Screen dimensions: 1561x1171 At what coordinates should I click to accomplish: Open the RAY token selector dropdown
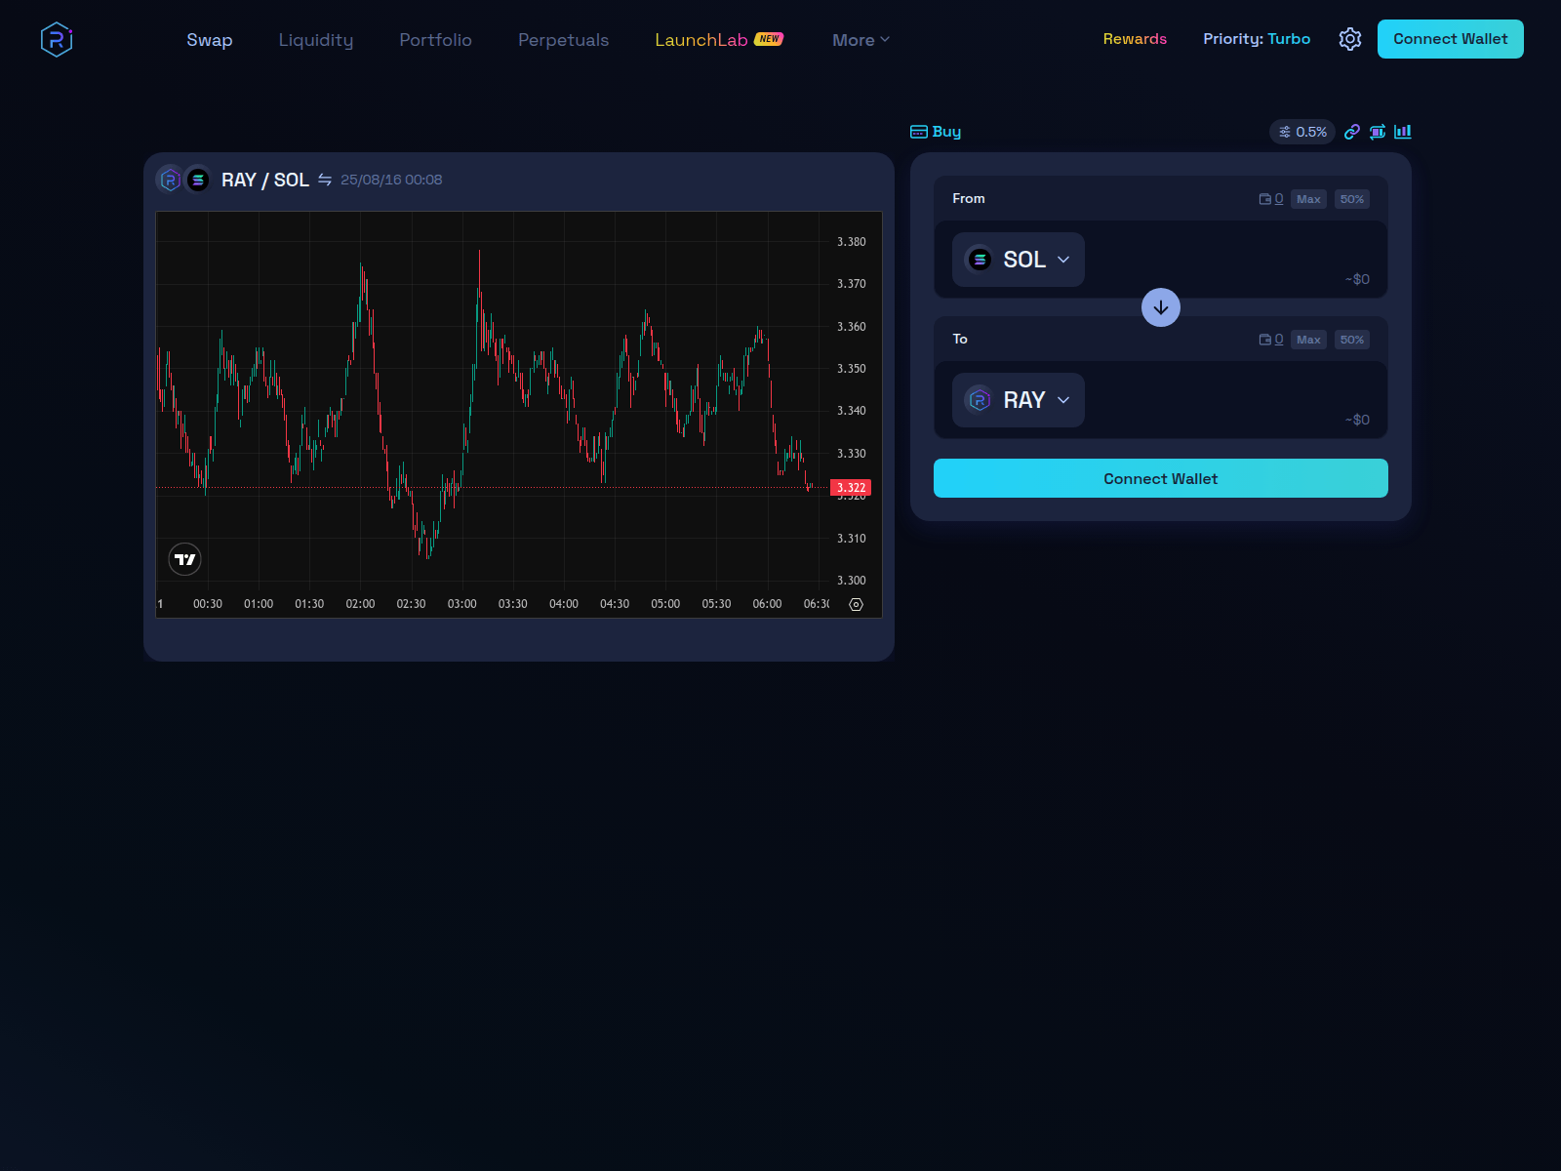point(1018,400)
